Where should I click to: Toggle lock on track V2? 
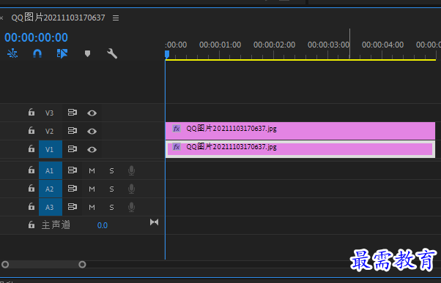click(31, 131)
